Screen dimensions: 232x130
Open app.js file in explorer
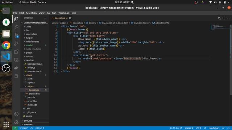(35, 116)
